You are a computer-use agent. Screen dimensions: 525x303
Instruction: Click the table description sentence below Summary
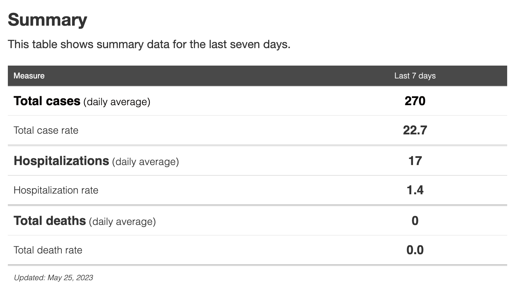point(149,45)
